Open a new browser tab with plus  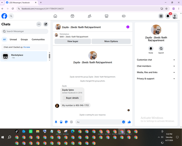(41, 3)
